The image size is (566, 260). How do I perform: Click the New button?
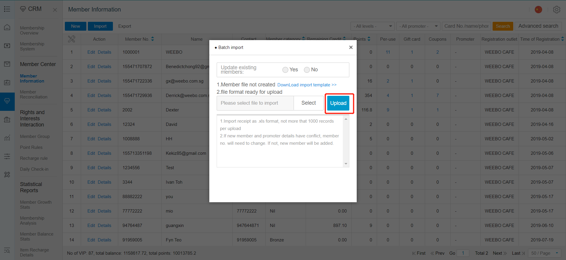[x=75, y=26]
